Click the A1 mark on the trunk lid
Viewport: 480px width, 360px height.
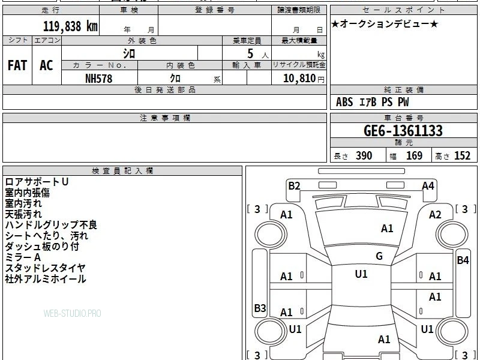tap(384, 339)
